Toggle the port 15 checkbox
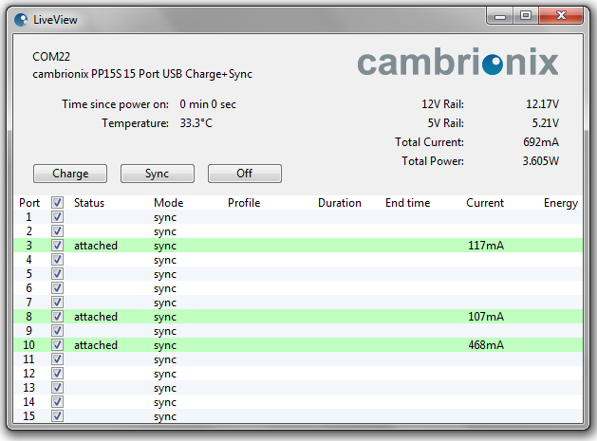This screenshot has width=597, height=441. [x=58, y=416]
